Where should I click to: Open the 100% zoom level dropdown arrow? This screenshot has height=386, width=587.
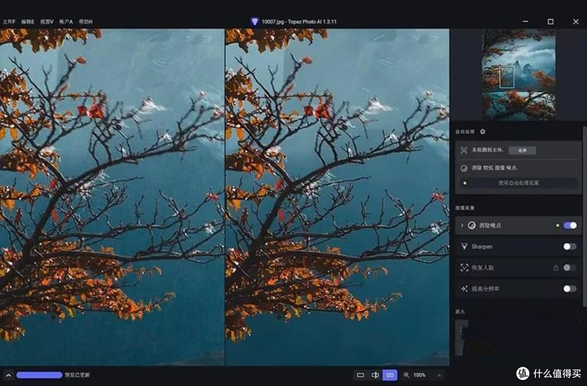tap(439, 375)
